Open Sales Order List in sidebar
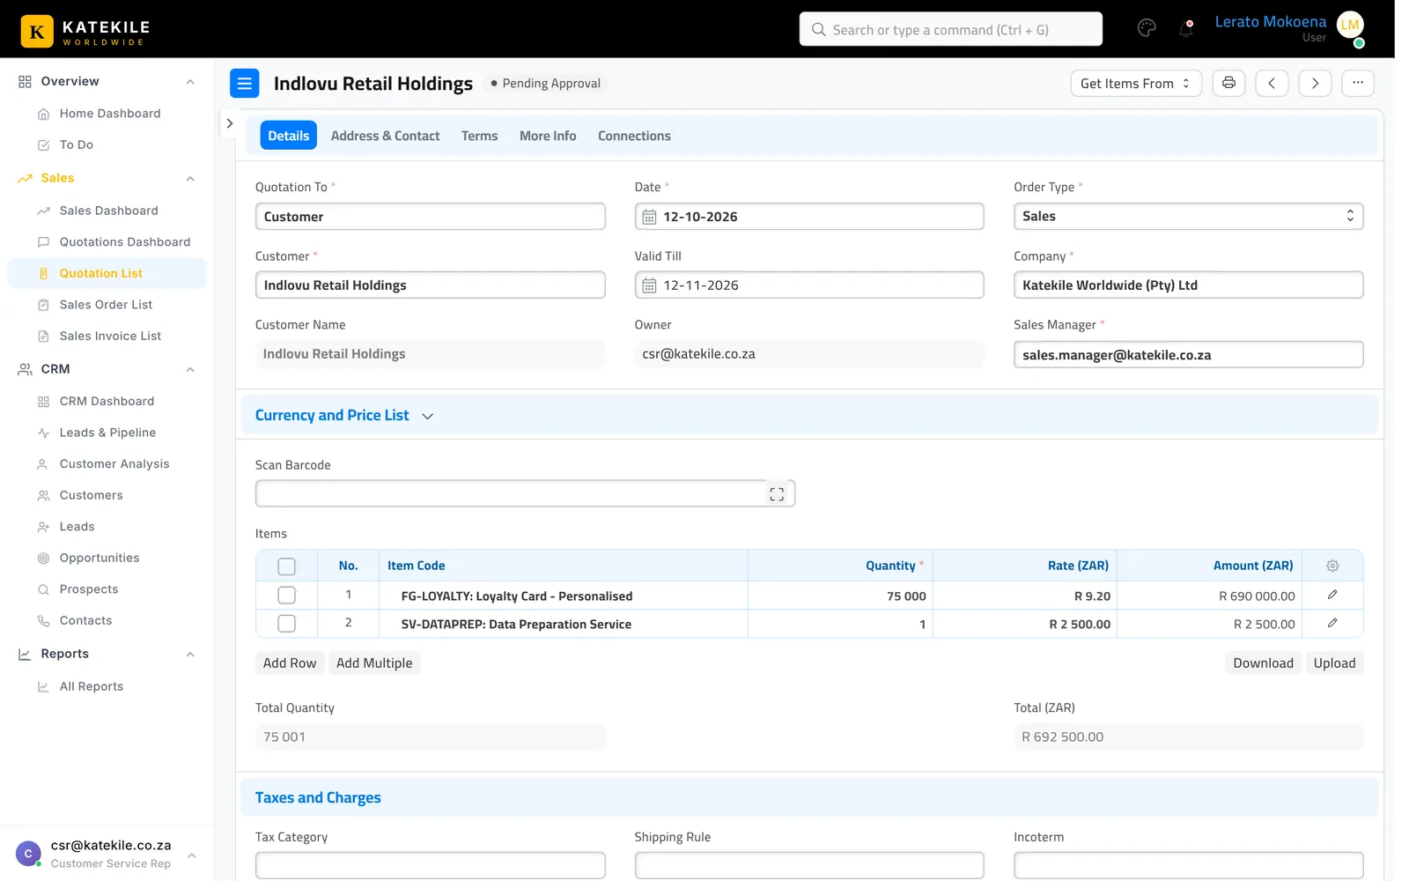The width and height of the screenshot is (1409, 881). (x=107, y=305)
